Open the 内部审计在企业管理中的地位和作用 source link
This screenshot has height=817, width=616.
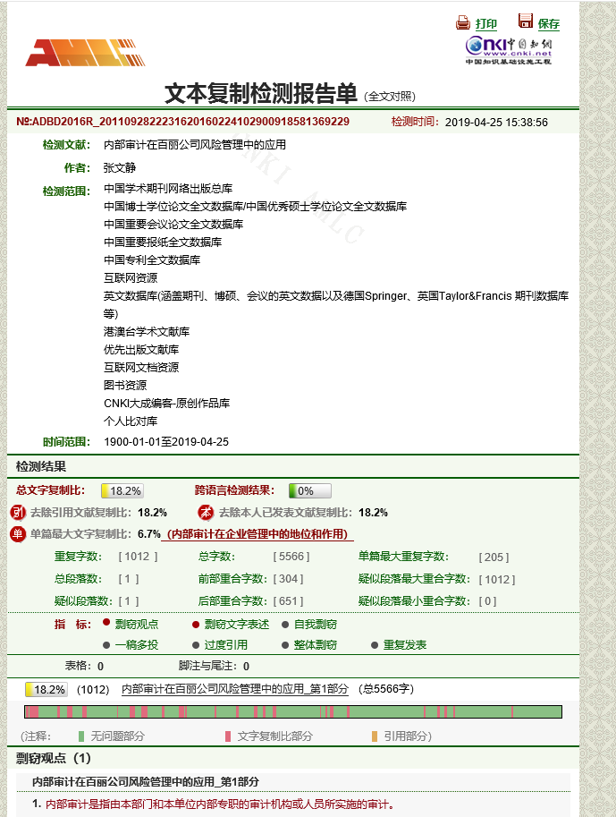pyautogui.click(x=259, y=534)
